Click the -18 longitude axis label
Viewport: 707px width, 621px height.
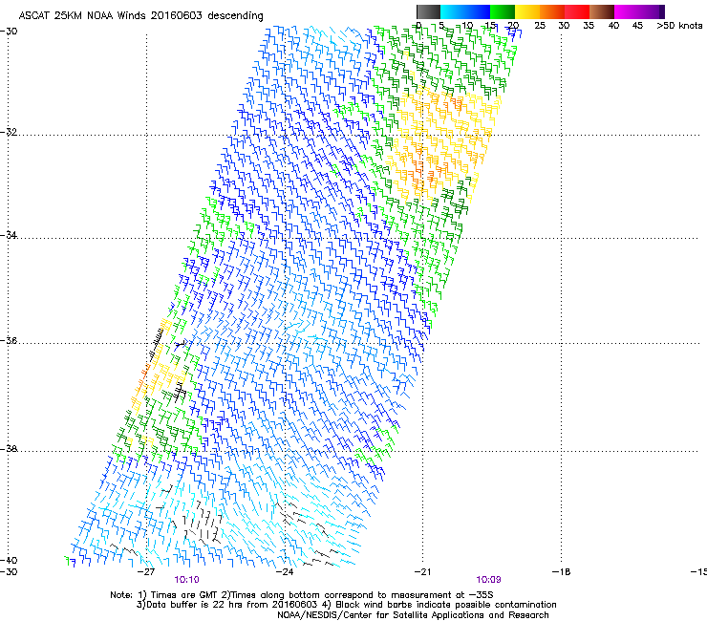point(562,572)
